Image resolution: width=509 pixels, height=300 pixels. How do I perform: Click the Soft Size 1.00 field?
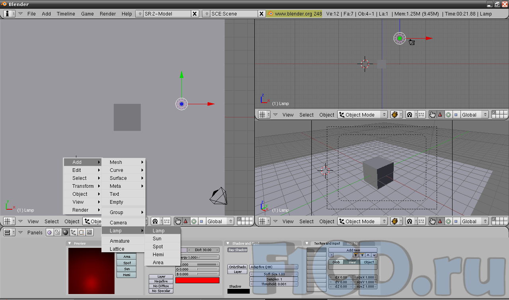tap(274, 274)
